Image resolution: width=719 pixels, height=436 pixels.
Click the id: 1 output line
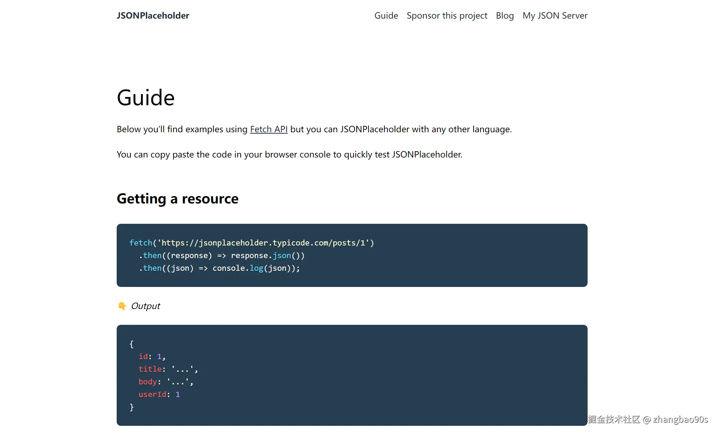coord(151,356)
